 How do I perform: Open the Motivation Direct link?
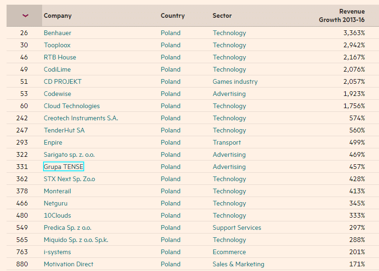[68, 264]
